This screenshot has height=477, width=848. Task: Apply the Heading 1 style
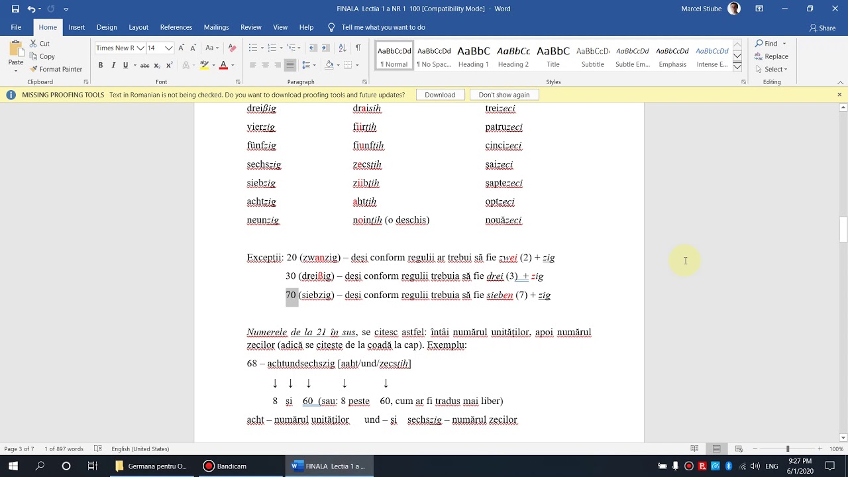point(474,56)
